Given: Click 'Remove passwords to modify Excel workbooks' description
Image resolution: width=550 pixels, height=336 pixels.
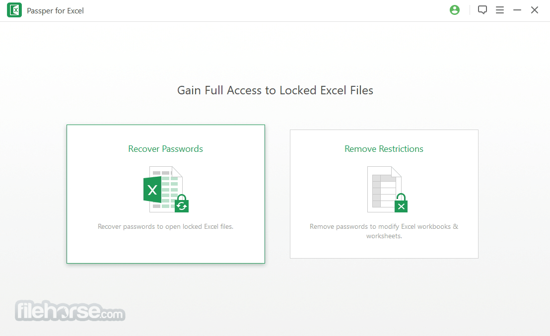Looking at the screenshot, I should [384, 231].
